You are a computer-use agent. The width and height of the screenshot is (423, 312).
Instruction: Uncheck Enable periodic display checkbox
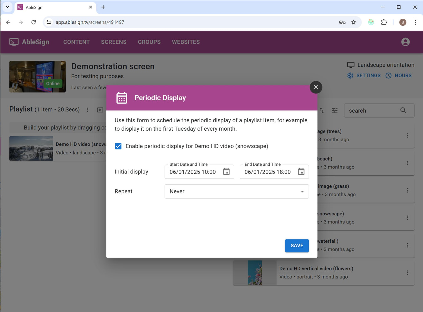tap(118, 146)
